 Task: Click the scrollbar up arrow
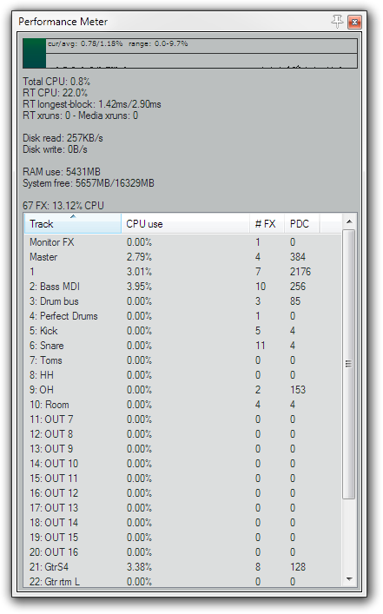click(349, 221)
